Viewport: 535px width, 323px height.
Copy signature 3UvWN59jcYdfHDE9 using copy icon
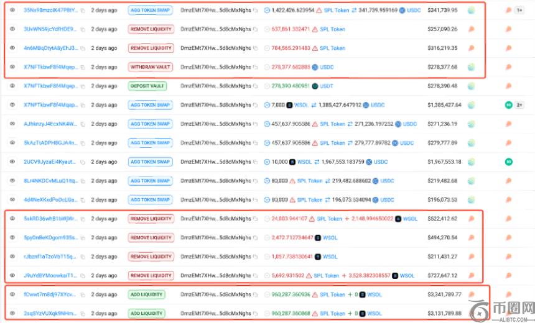(83, 29)
